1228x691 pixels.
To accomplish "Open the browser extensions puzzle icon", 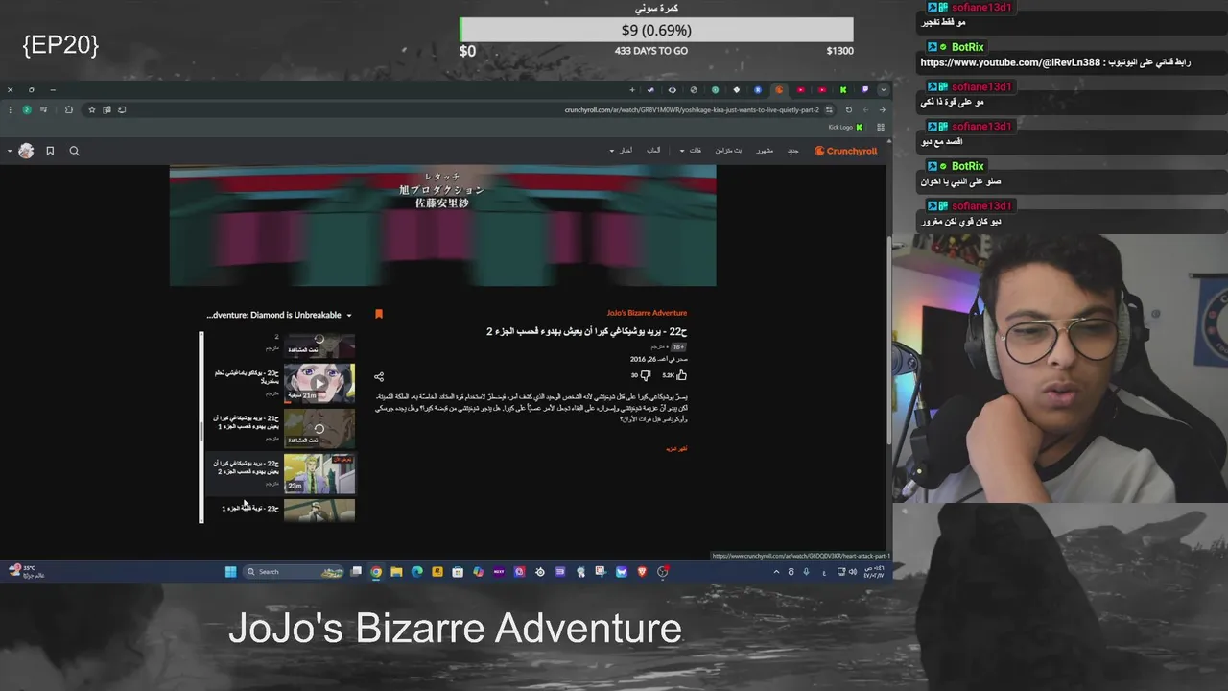I will tap(68, 109).
